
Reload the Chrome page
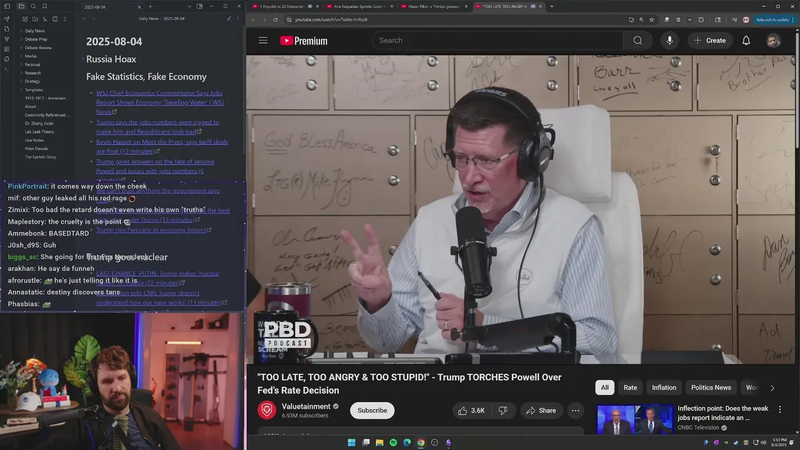click(x=275, y=19)
